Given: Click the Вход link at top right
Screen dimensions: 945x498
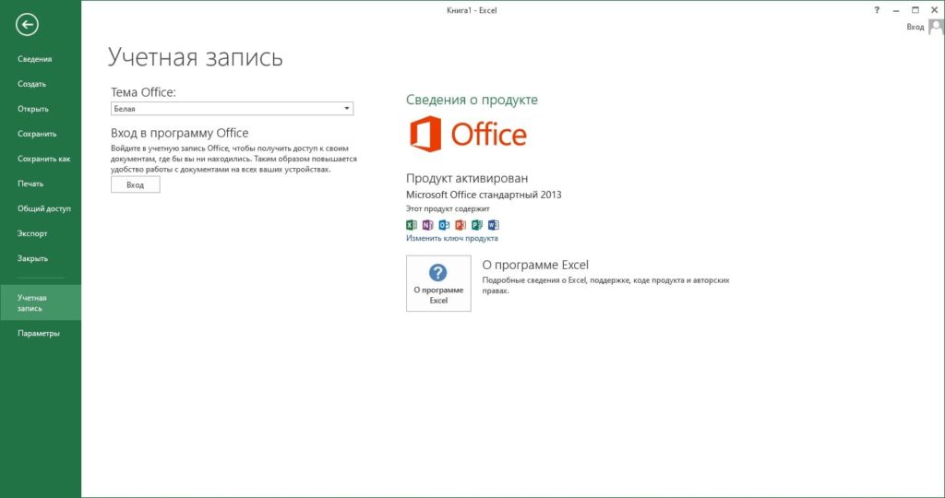Looking at the screenshot, I should [915, 28].
